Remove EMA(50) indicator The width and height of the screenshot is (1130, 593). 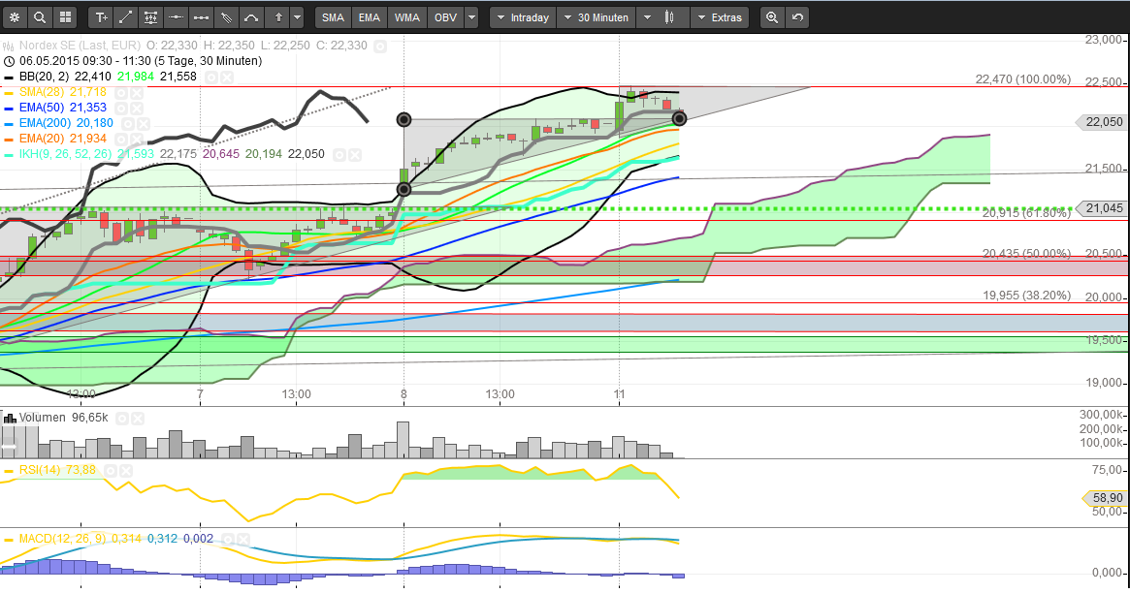[136, 109]
